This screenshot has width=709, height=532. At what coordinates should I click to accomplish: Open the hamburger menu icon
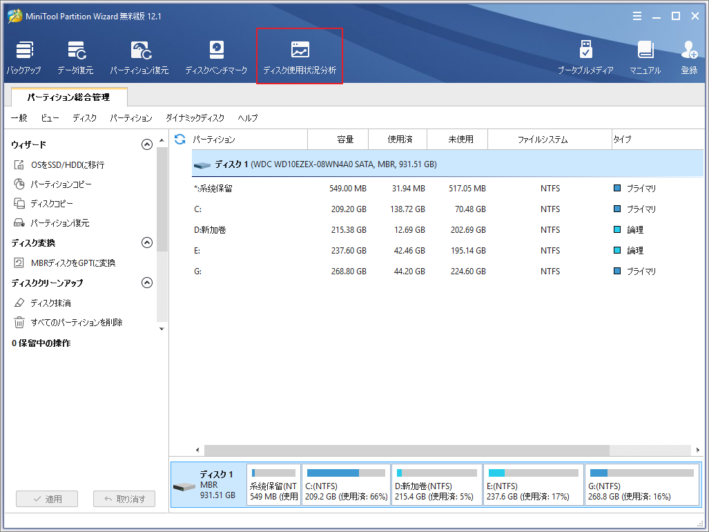coord(637,15)
